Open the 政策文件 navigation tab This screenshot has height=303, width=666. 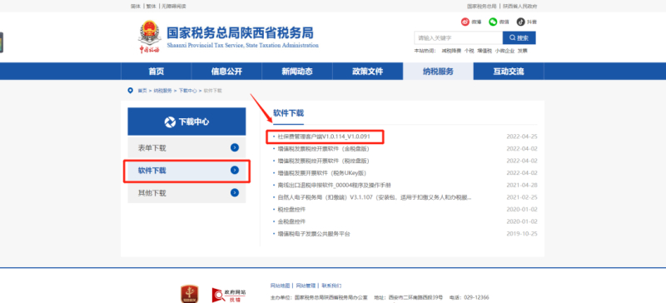pyautogui.click(x=367, y=72)
